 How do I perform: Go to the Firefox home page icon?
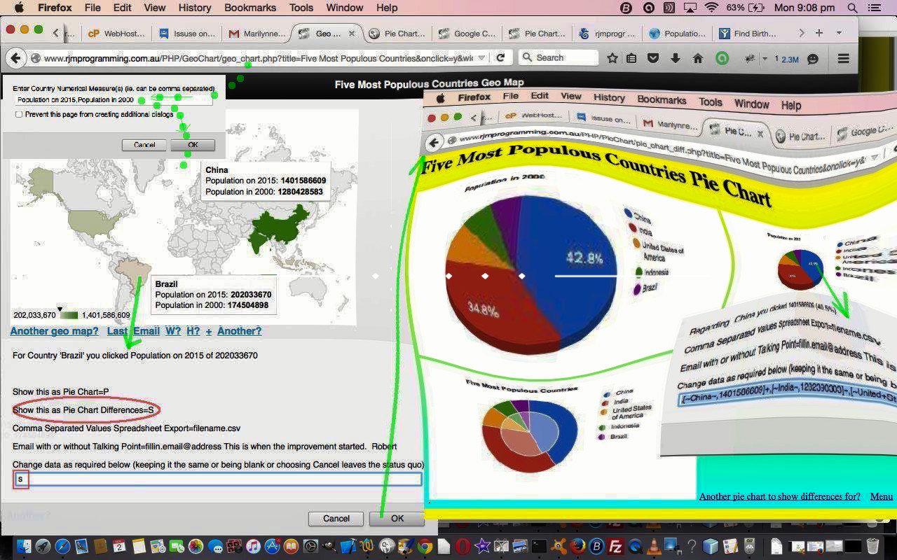tap(697, 58)
